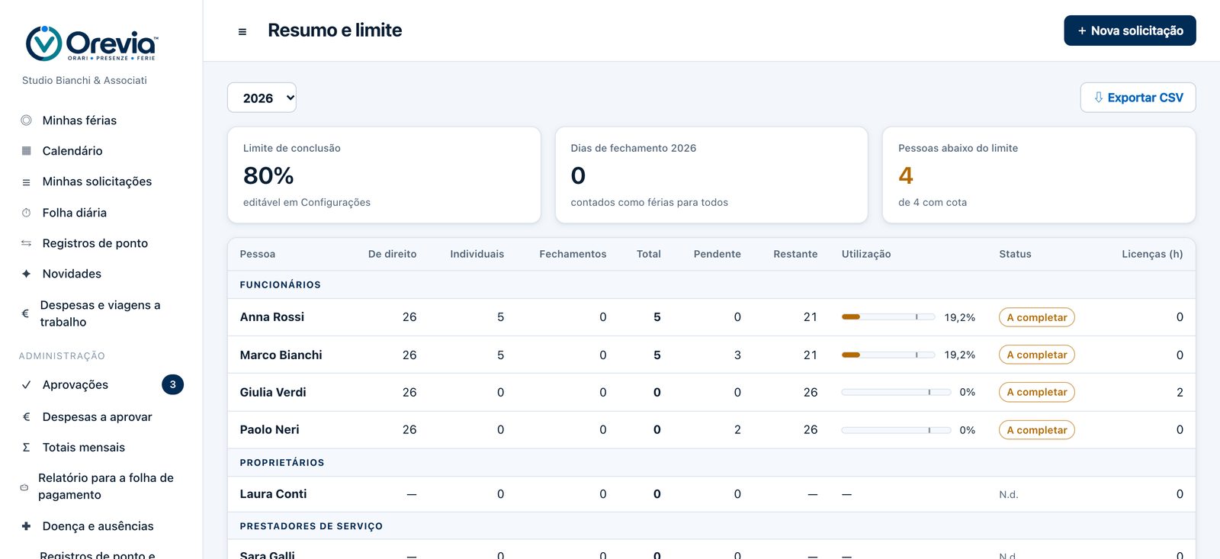1220x559 pixels.
Task: Click the Minhas férias circle icon
Action: coord(26,120)
